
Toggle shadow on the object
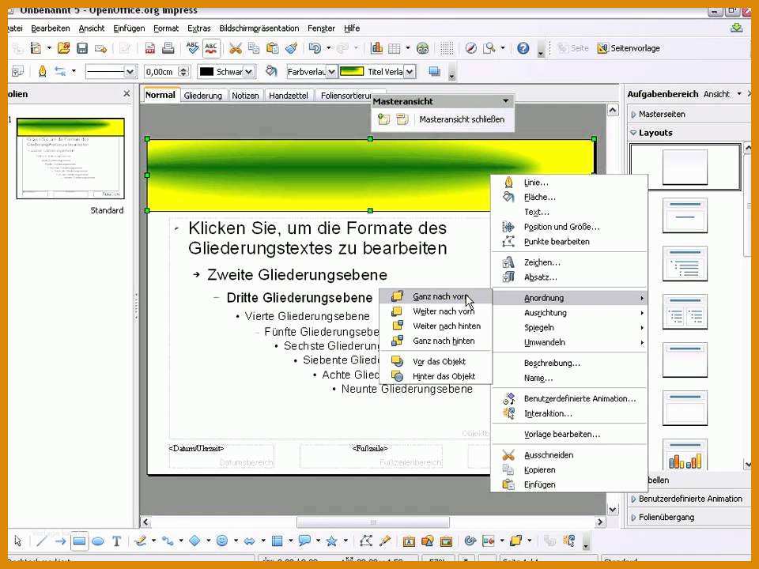coord(434,72)
